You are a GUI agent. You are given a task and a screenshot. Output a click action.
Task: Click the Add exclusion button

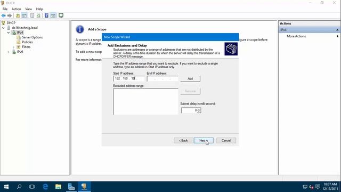click(190, 78)
